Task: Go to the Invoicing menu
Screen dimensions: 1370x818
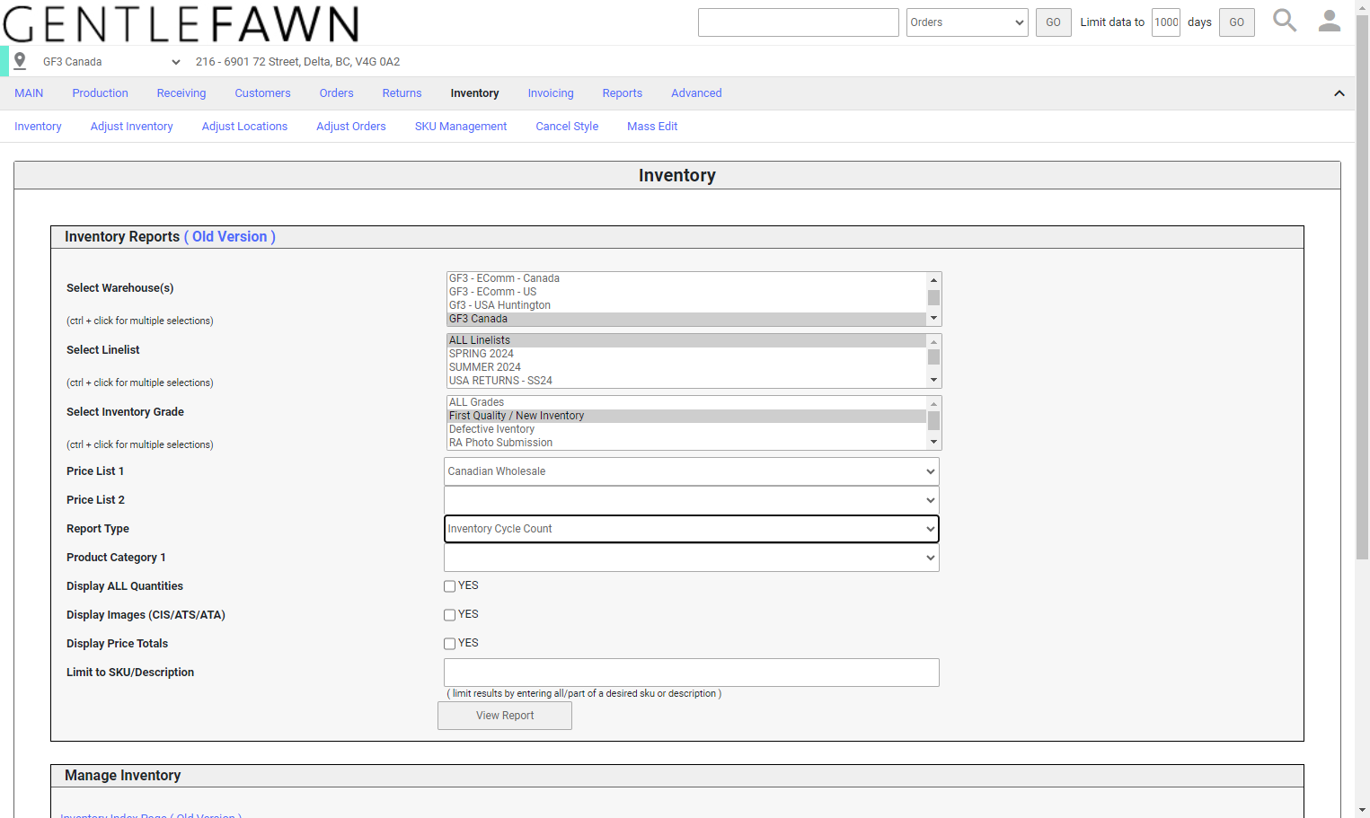Action: tap(551, 93)
